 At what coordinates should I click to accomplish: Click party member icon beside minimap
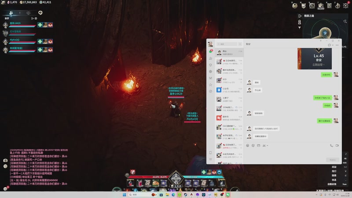(300, 22)
